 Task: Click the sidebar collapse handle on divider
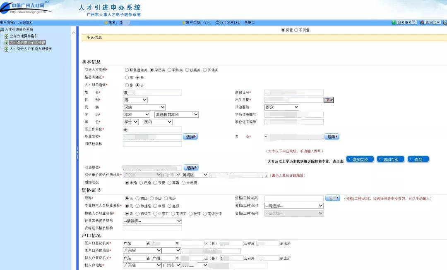77,152
